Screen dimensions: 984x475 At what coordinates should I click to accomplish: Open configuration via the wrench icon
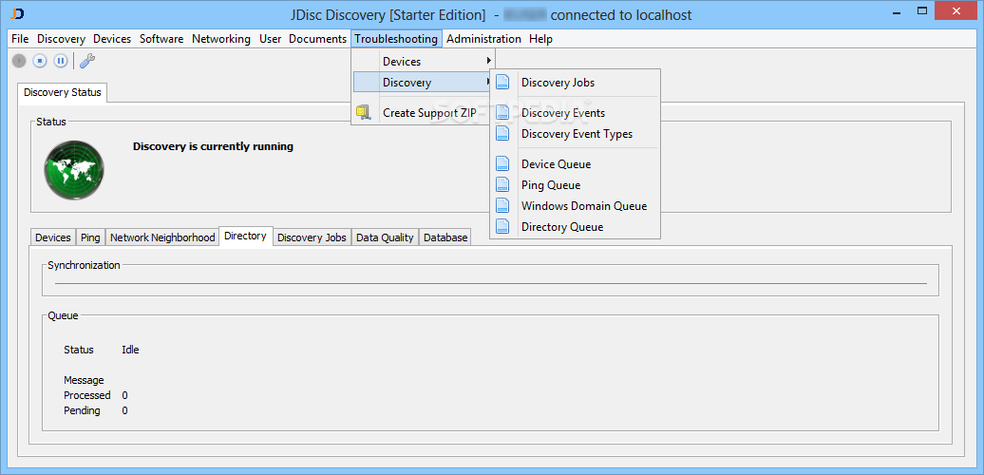87,61
